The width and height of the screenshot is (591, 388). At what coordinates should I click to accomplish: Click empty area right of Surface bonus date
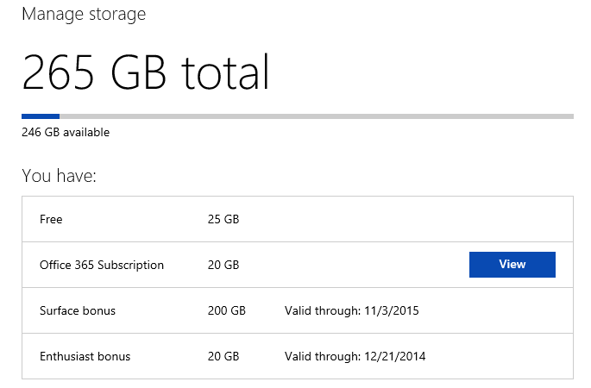tap(500, 310)
